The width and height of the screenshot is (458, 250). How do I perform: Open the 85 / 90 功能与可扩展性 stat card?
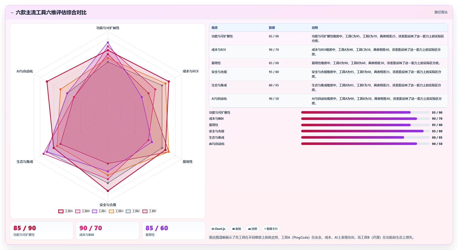(41, 231)
